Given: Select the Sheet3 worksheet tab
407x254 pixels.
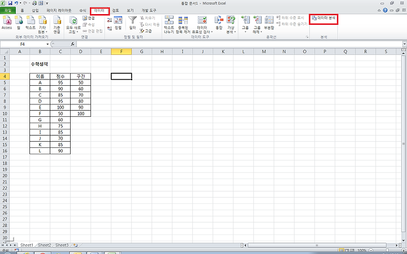Looking at the screenshot, I should (62, 245).
